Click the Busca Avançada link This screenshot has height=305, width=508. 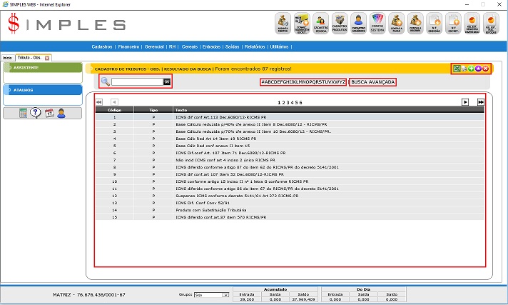point(373,81)
